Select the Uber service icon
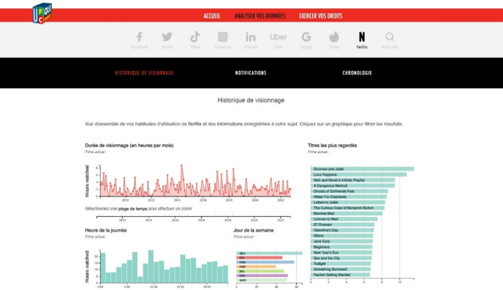 pos(278,37)
